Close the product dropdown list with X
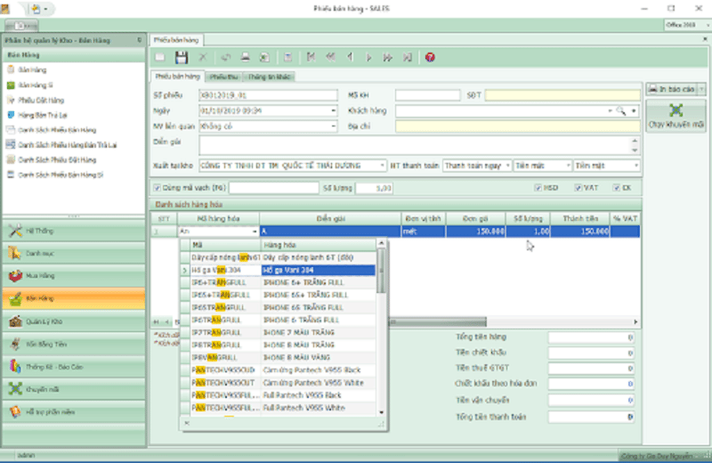This screenshot has height=463, width=712. pyautogui.click(x=187, y=423)
